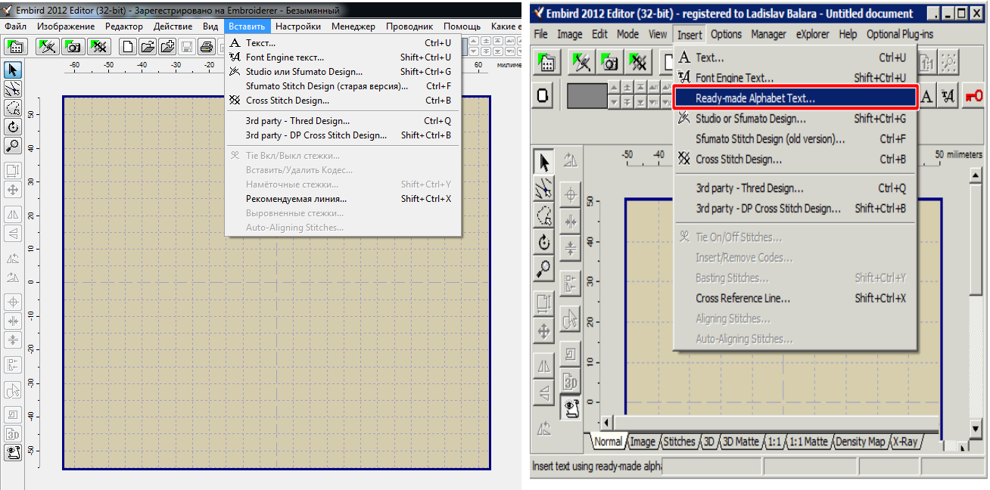Screen dimensions: 990x490
Task: Select freehand scissors tool in English window
Action: tap(543, 188)
